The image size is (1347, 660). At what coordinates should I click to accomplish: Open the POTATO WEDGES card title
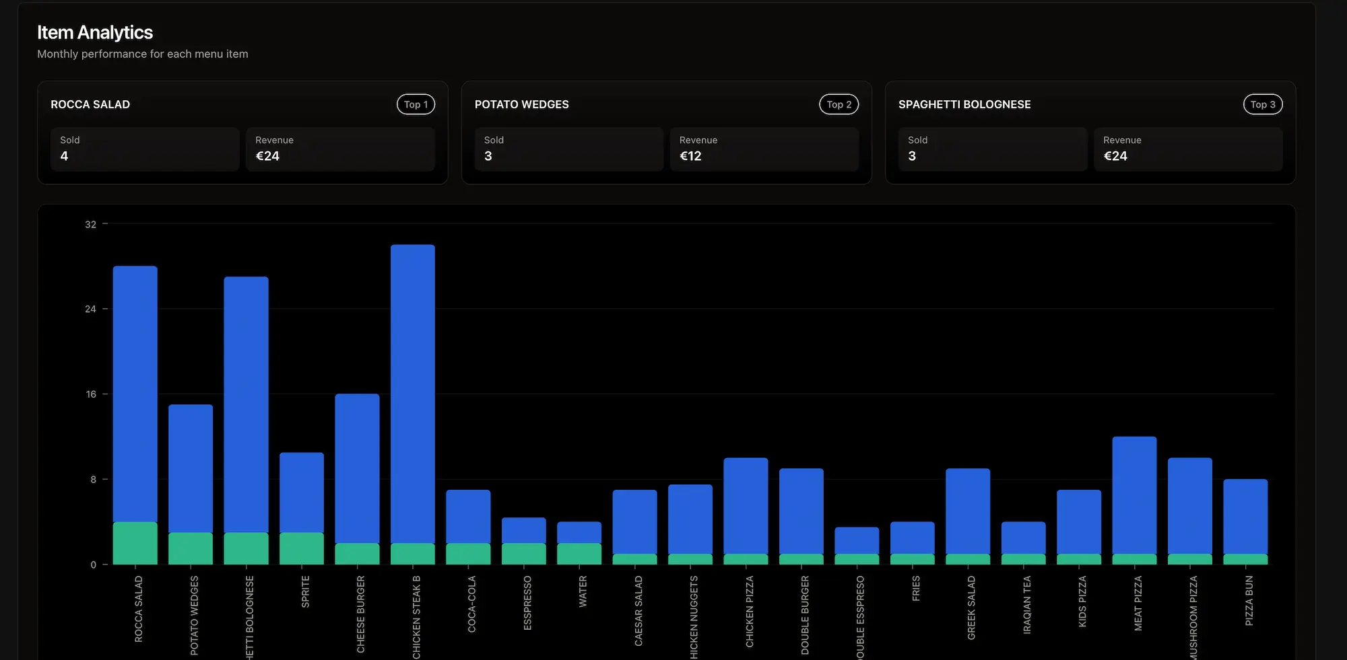click(x=522, y=104)
